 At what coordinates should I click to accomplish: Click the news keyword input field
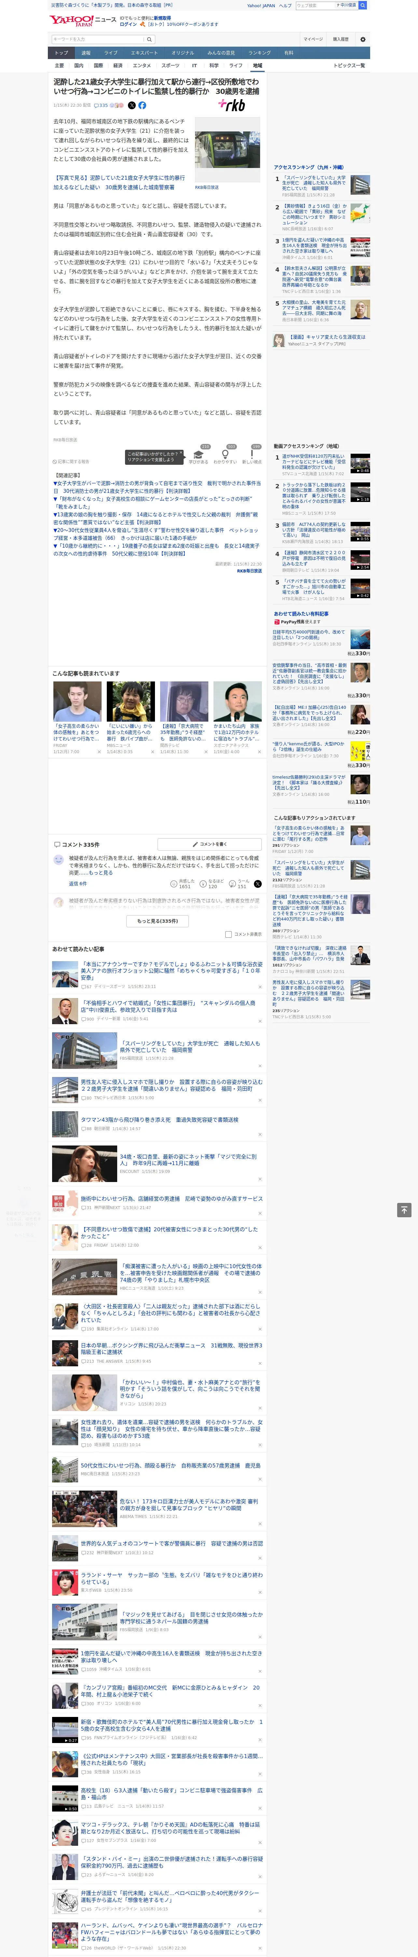tap(98, 39)
